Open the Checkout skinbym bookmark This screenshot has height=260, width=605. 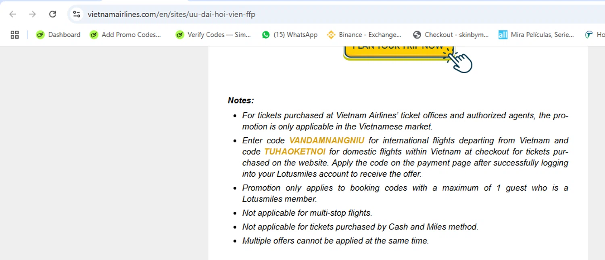451,35
